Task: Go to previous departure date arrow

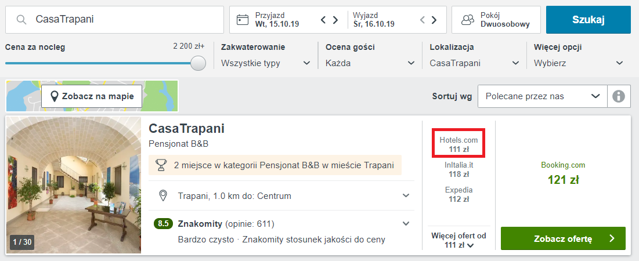Action: (x=422, y=20)
